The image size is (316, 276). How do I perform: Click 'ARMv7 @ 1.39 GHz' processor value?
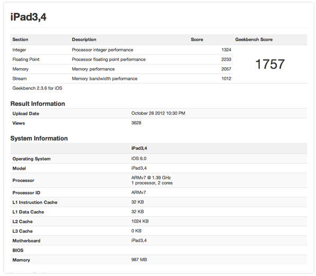151,178
